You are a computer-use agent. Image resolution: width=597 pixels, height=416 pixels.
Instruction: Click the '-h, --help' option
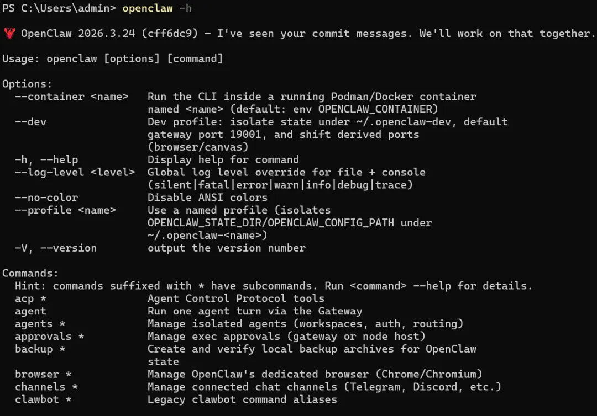pos(46,159)
